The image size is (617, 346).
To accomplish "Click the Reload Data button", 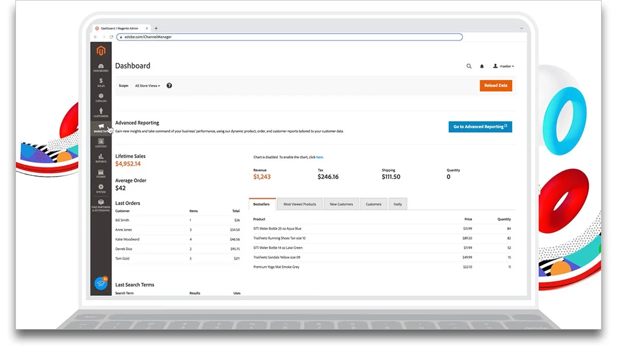I will click(x=496, y=85).
